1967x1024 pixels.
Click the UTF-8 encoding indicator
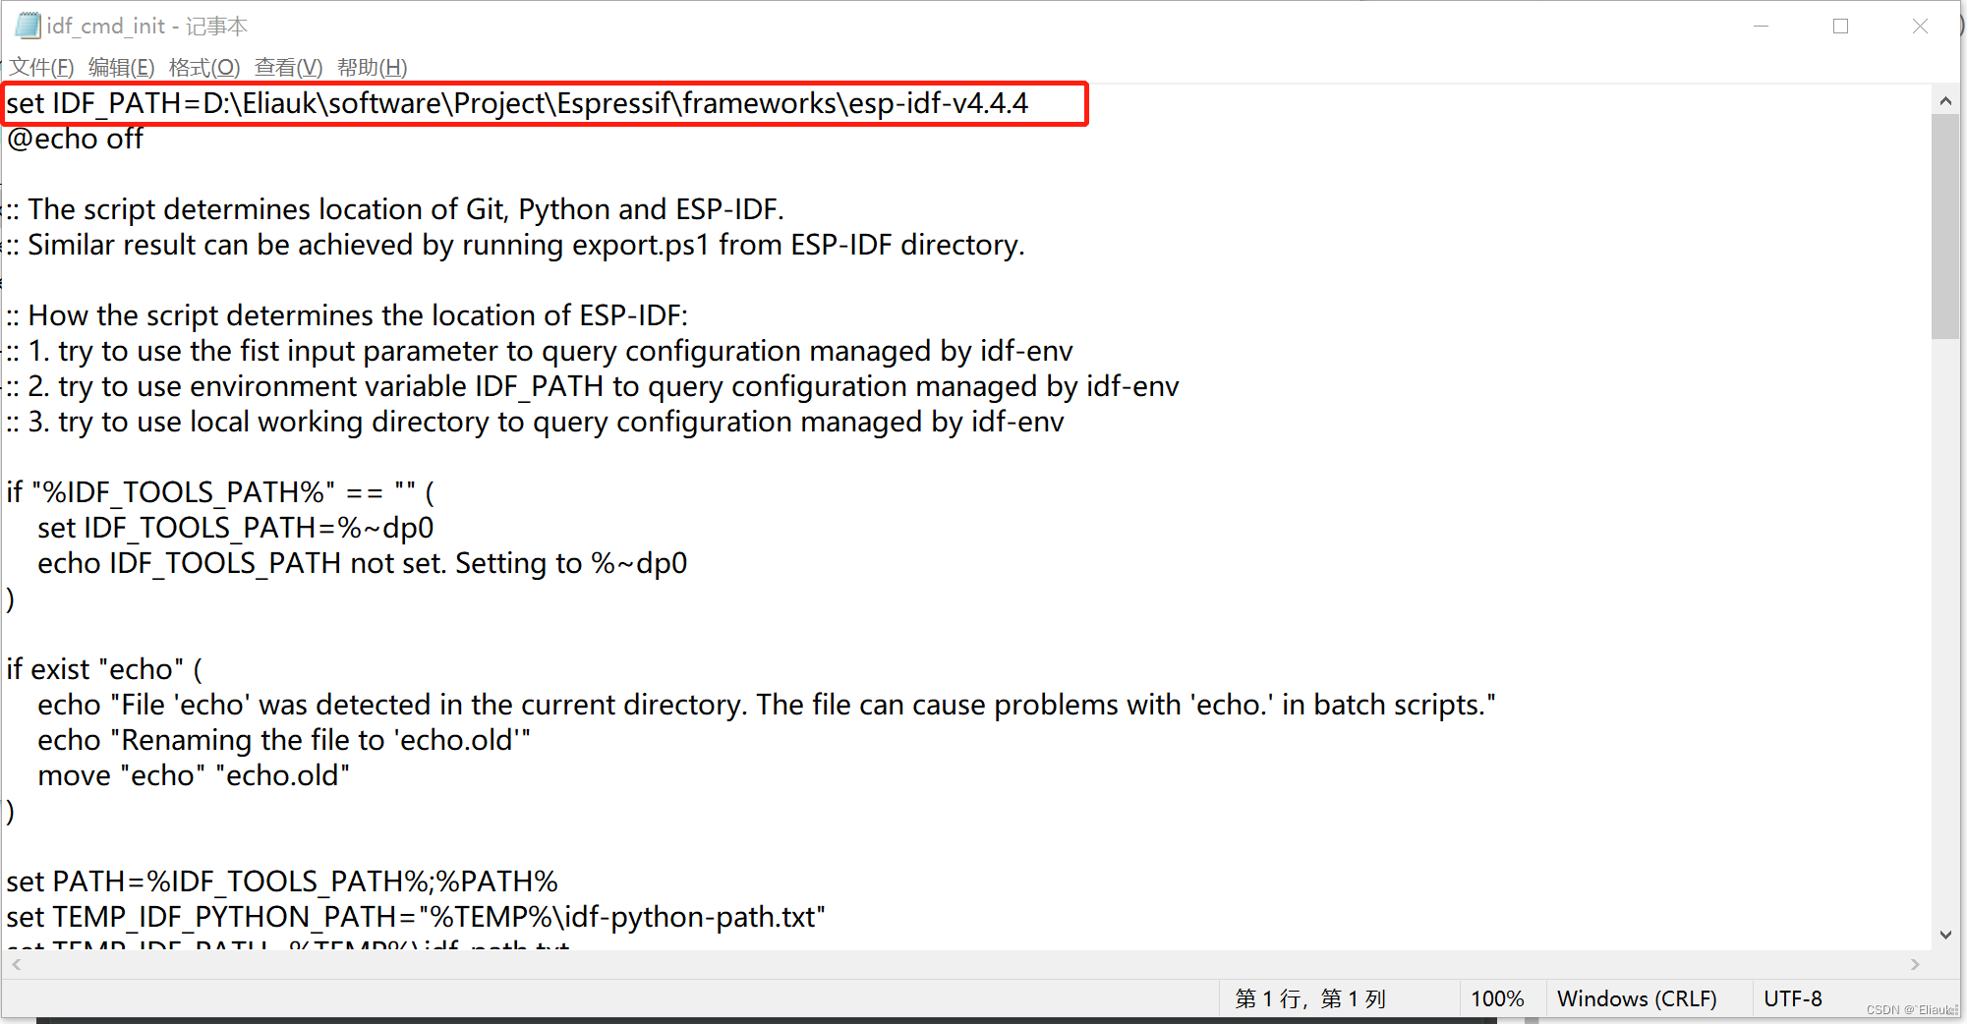click(x=1792, y=998)
